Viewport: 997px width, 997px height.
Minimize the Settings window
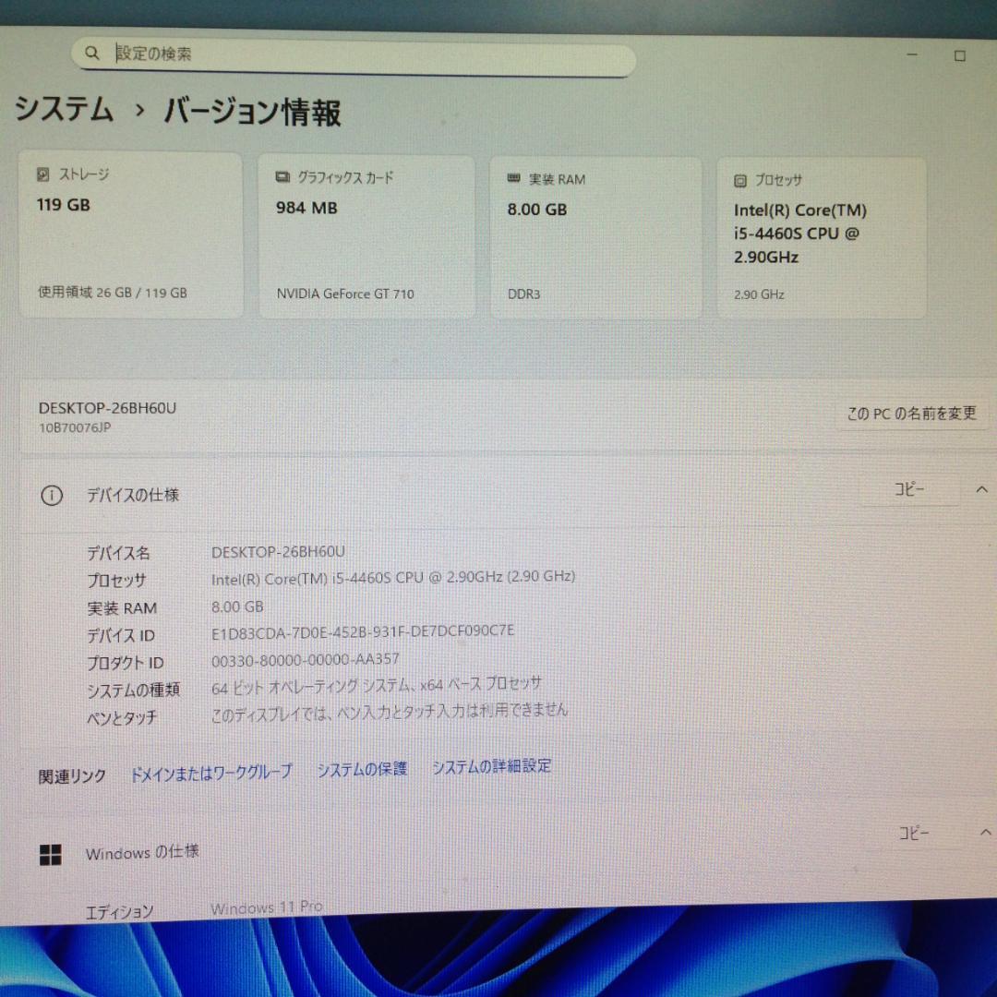tap(912, 54)
